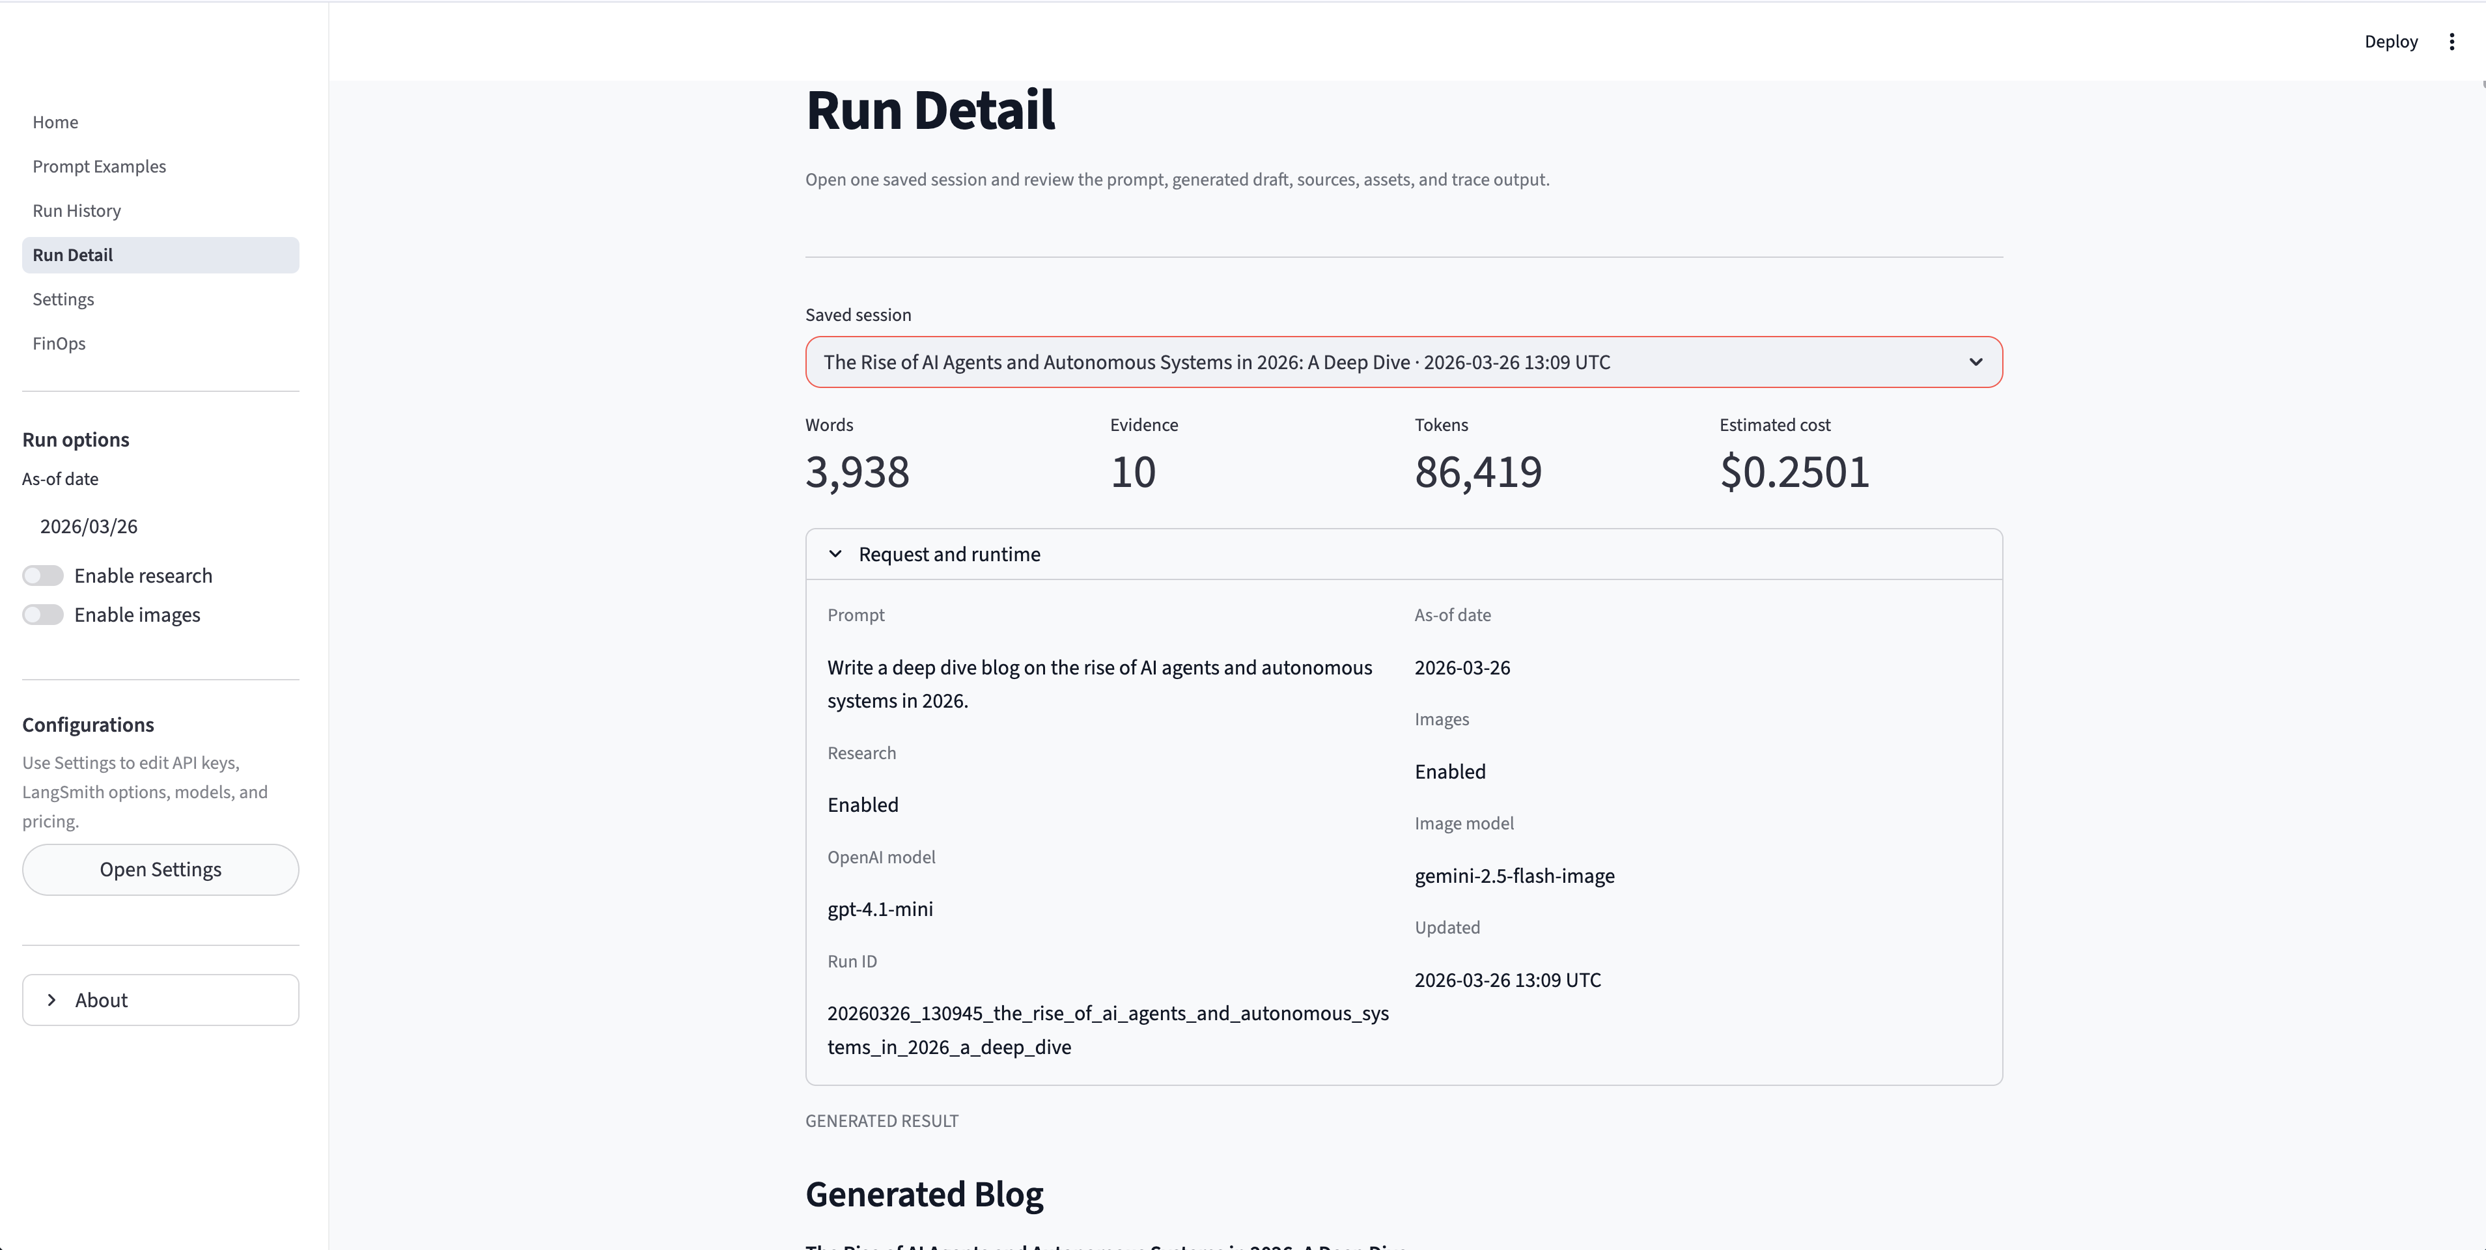Collapse Request and runtime chevron icon

(x=836, y=554)
